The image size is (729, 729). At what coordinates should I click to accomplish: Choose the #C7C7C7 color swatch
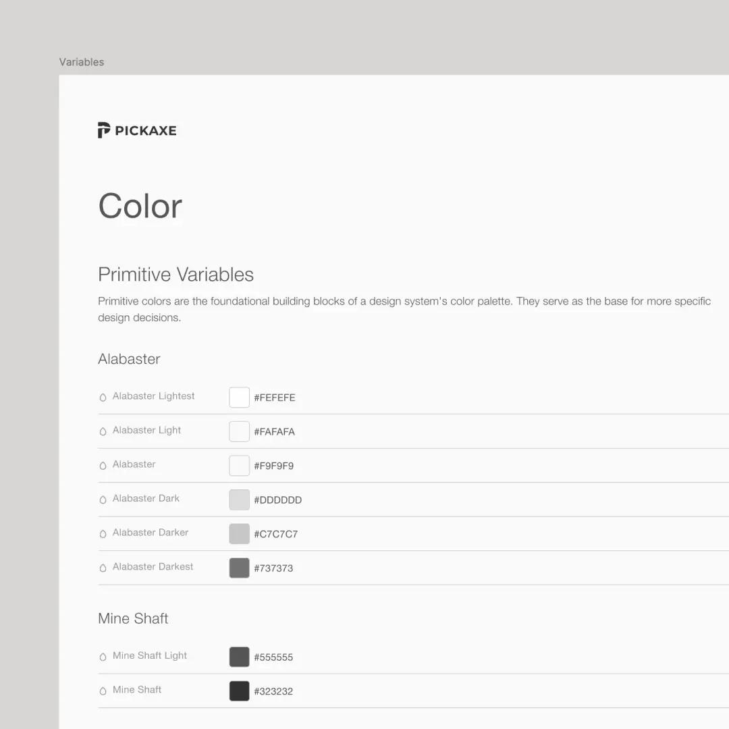click(240, 534)
